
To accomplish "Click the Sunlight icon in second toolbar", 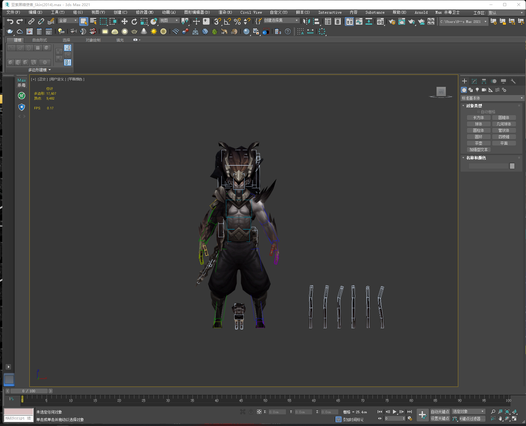I will click(154, 31).
